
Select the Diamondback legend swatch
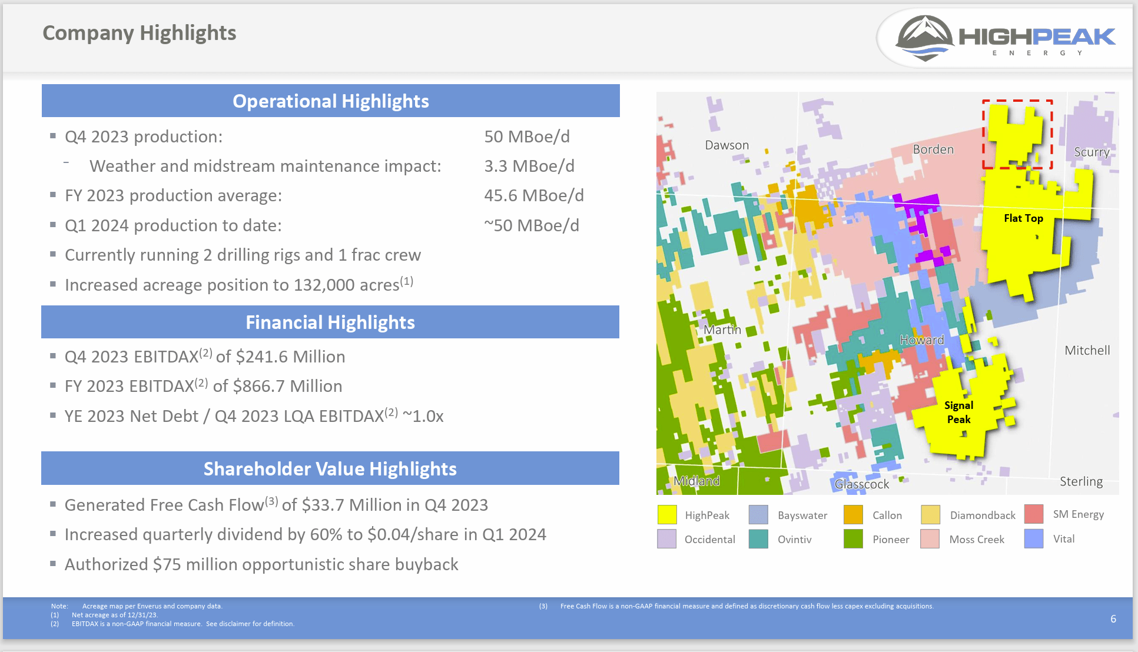[x=931, y=515]
